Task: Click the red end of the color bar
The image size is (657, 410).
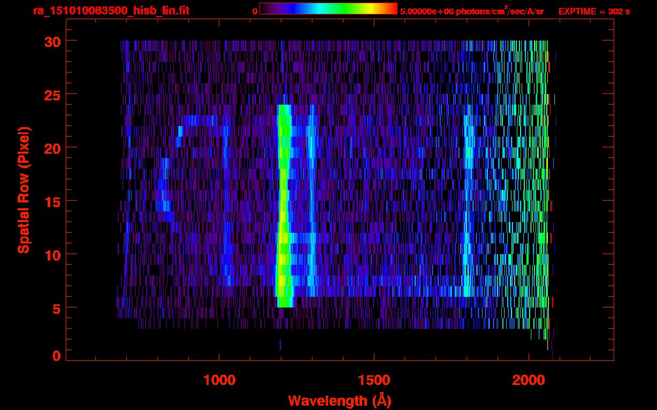Action: click(x=392, y=9)
